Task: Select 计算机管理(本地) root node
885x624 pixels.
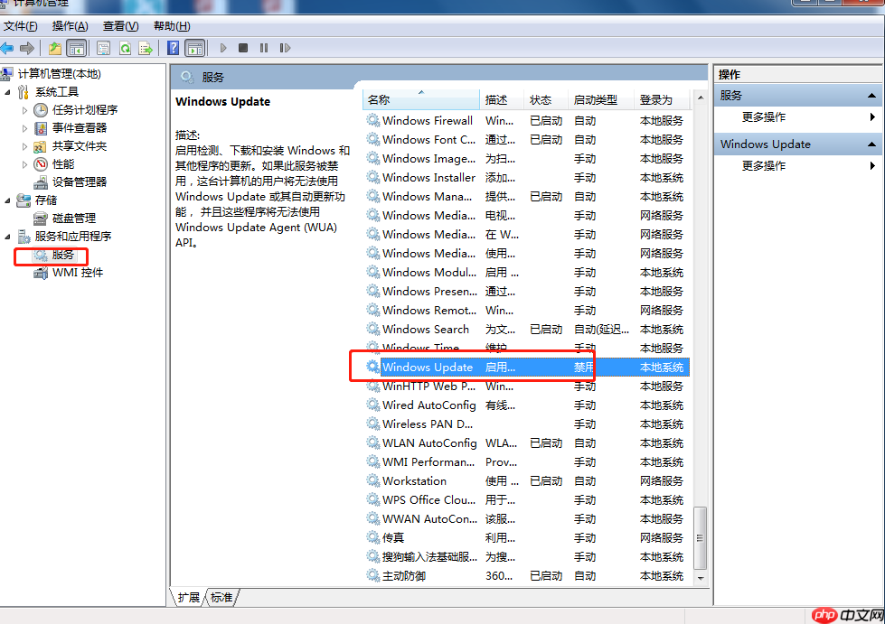Action: (60, 74)
